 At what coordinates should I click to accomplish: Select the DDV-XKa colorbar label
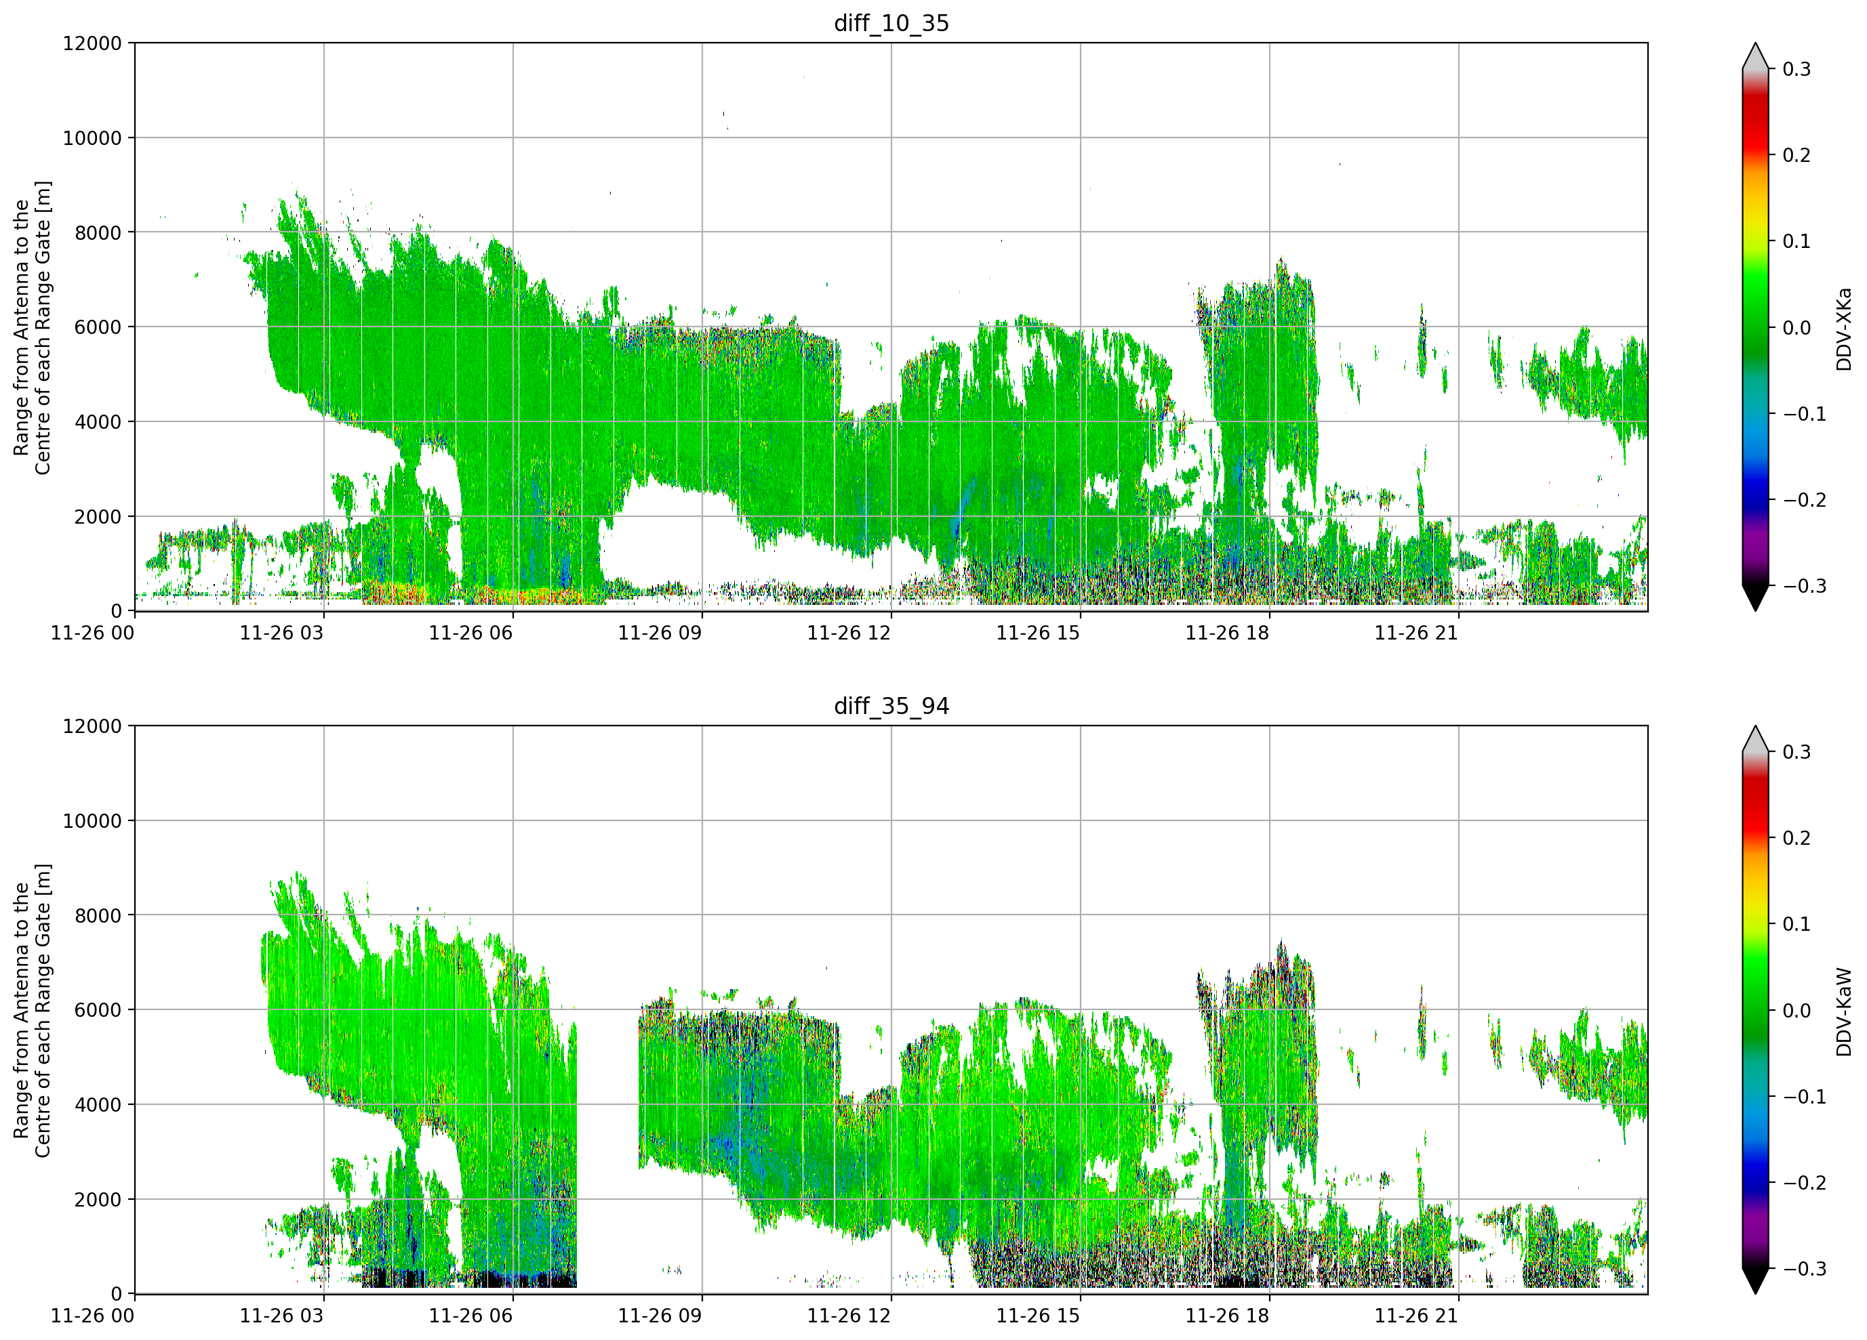(x=1843, y=329)
